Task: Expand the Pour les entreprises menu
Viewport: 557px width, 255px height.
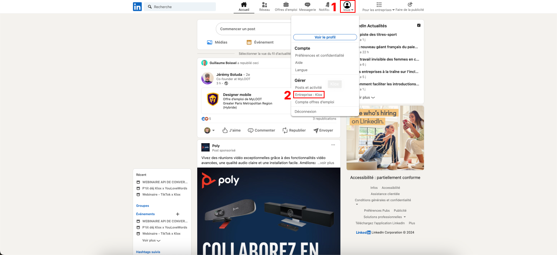Action: pos(379,7)
